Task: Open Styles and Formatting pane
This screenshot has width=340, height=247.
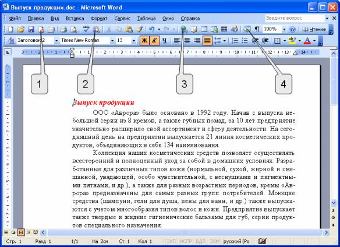Action: pos(10,40)
